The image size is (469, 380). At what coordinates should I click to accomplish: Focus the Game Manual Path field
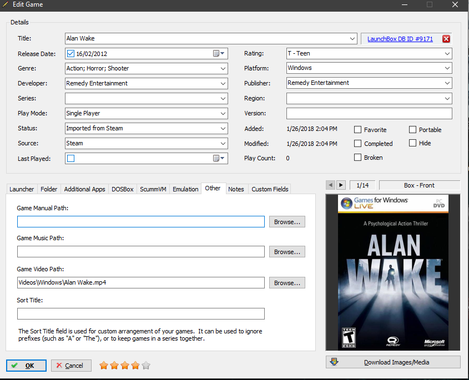141,222
